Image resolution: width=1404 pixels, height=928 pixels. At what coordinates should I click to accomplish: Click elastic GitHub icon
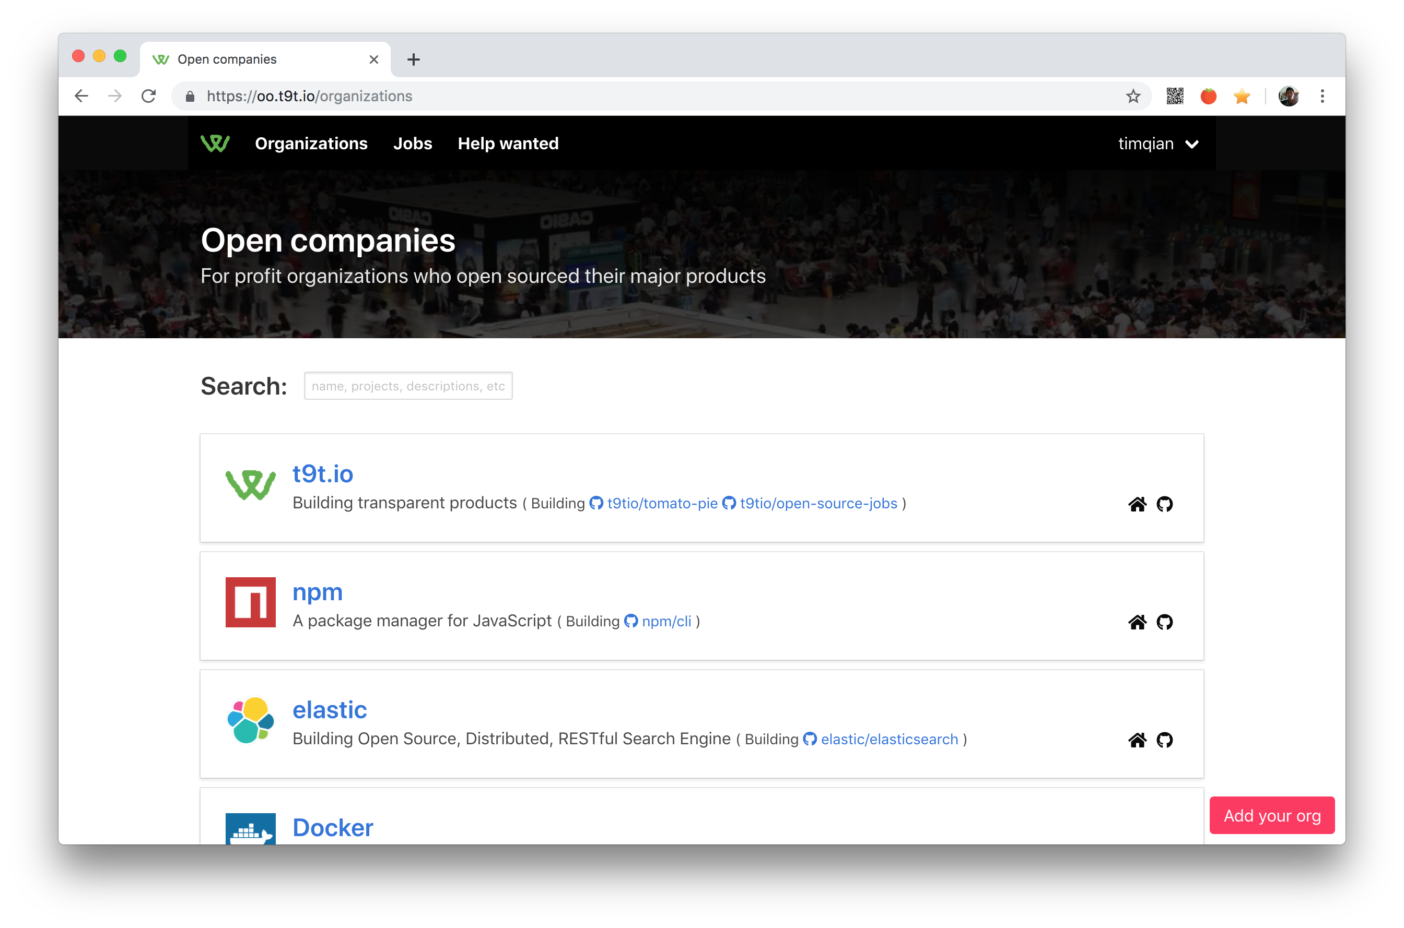point(1164,740)
